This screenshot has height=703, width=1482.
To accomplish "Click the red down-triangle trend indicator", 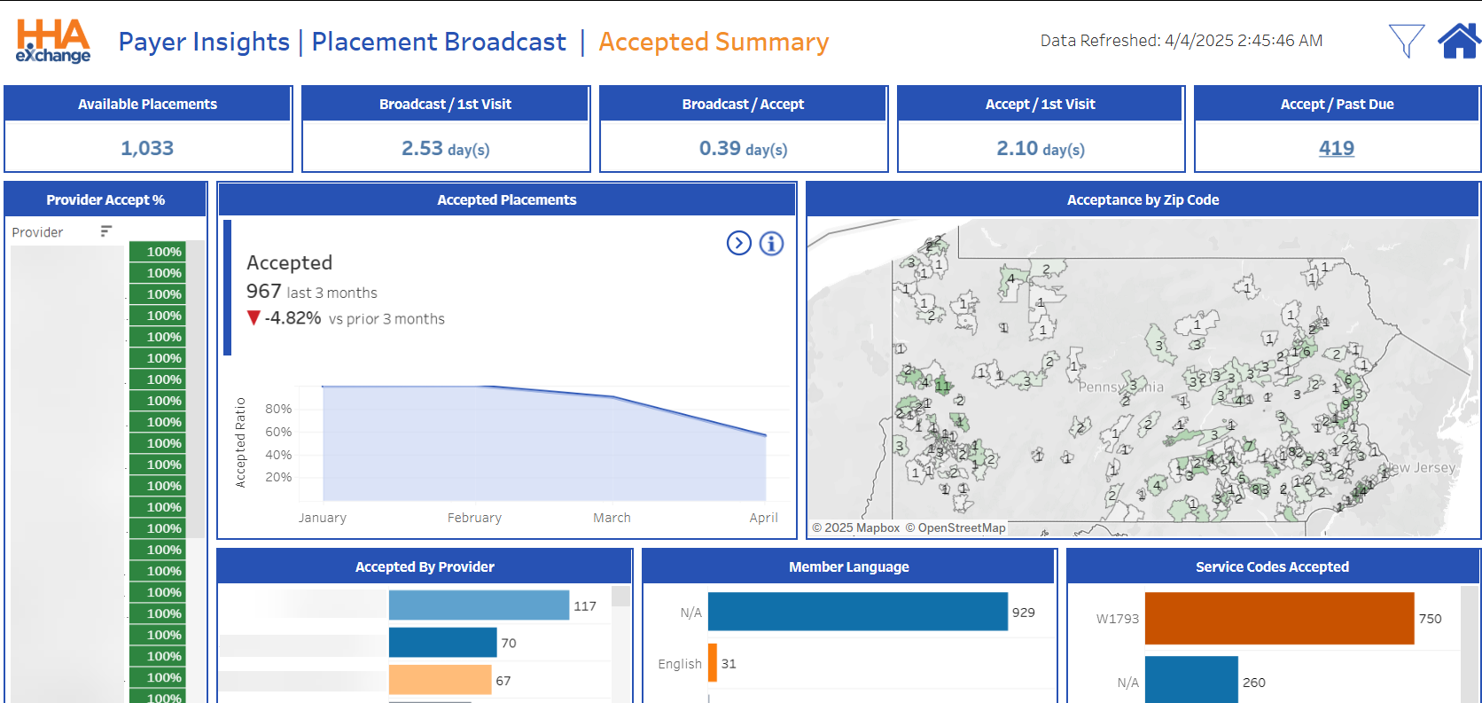I will [x=253, y=318].
